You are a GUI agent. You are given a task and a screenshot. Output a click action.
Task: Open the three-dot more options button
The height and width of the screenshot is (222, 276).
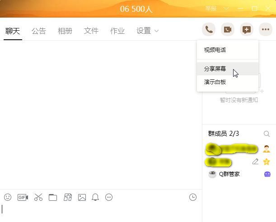point(266,29)
